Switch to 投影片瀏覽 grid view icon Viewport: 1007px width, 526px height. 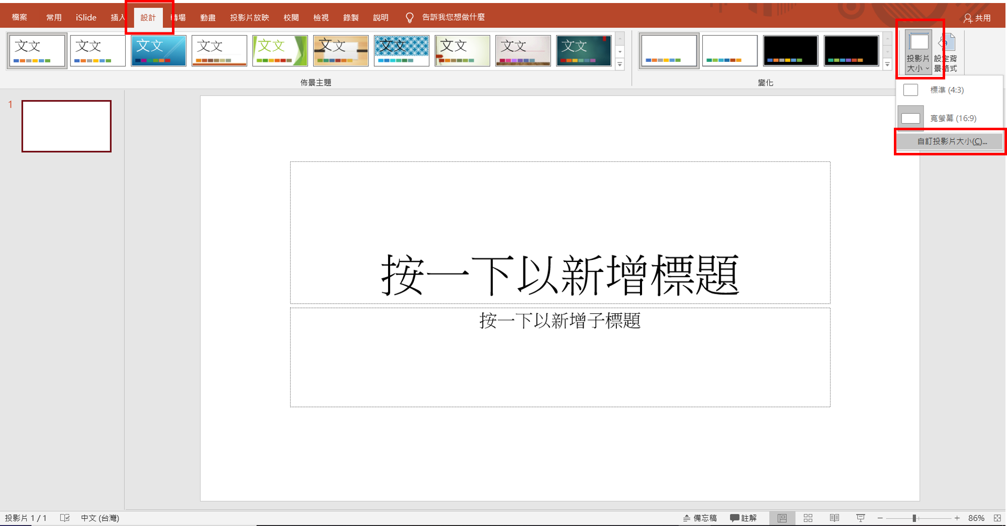coord(809,517)
